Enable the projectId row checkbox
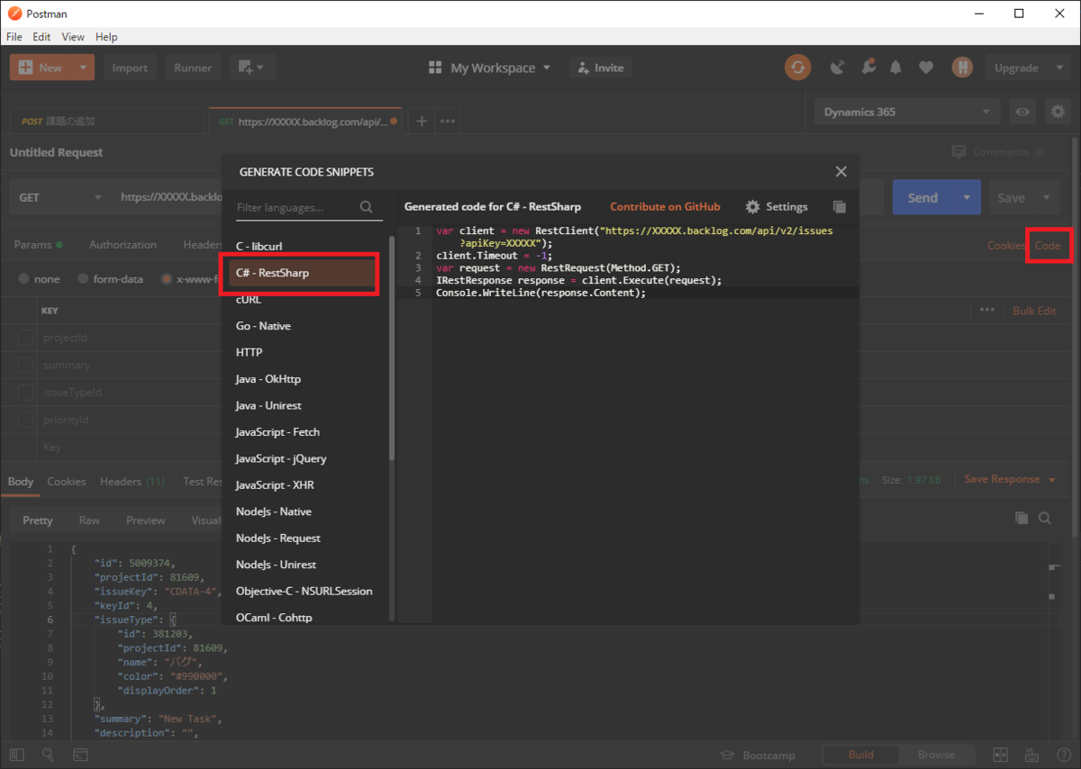Screen dimensions: 1081x769 coord(25,338)
